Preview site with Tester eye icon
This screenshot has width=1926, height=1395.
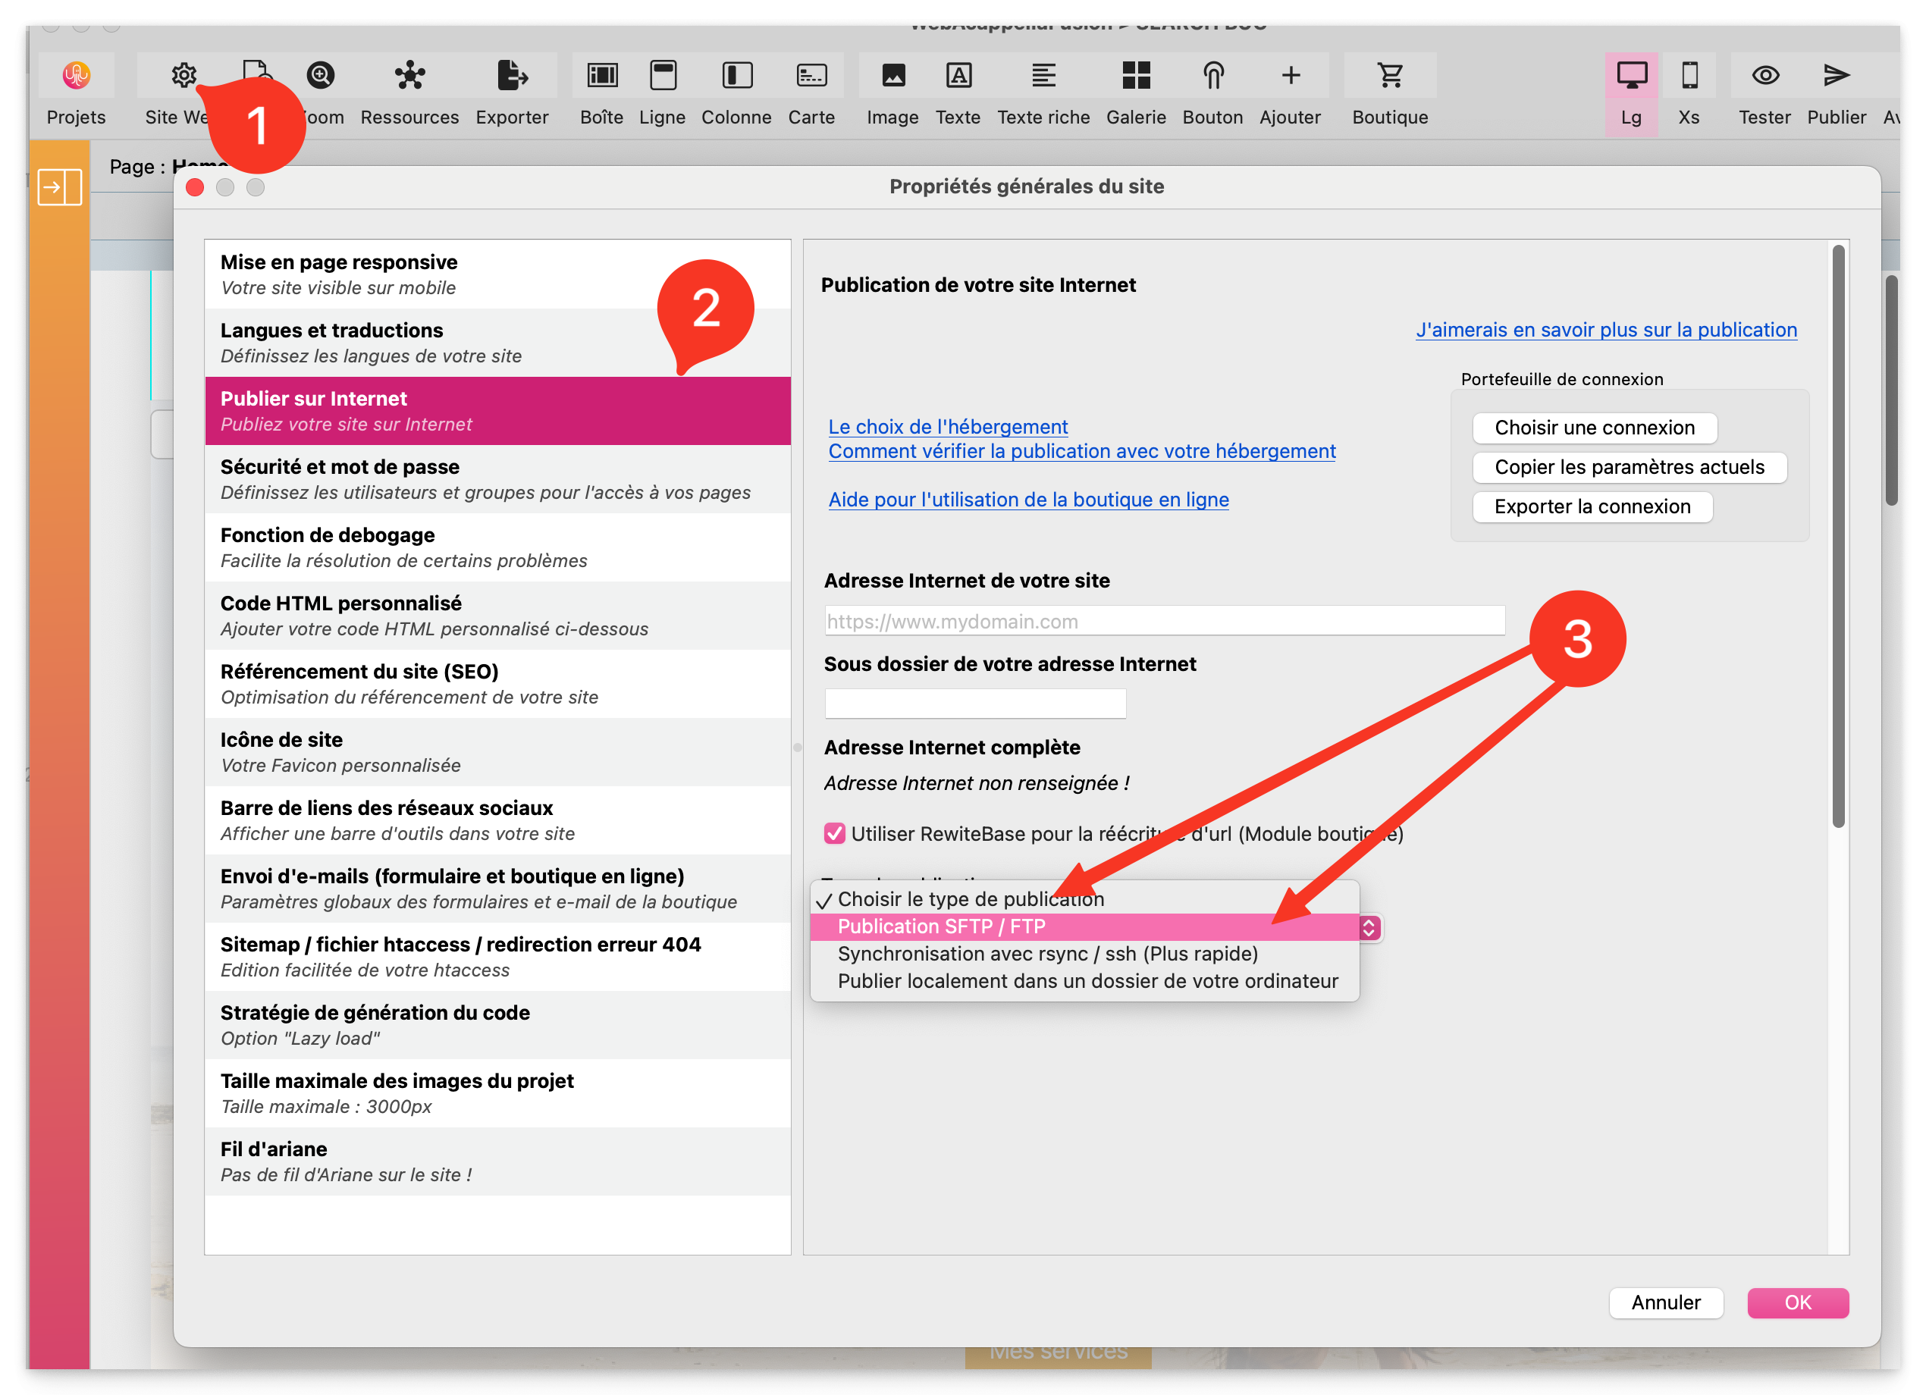click(x=1764, y=76)
